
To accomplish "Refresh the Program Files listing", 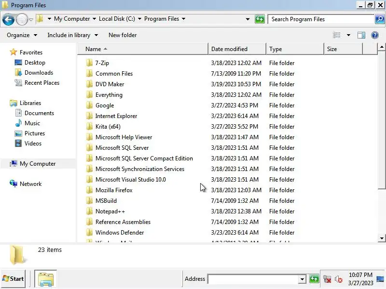I will coord(260,19).
